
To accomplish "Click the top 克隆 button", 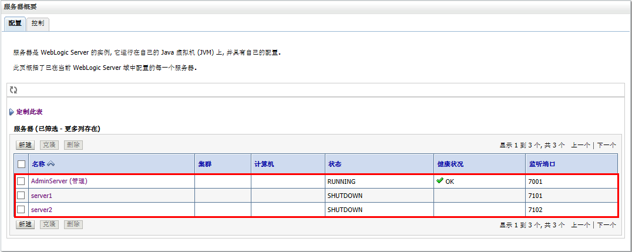I will [x=49, y=145].
